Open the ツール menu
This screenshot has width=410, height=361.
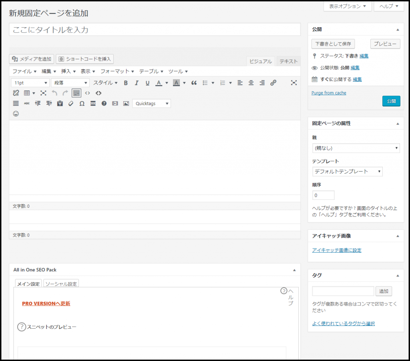coord(178,71)
